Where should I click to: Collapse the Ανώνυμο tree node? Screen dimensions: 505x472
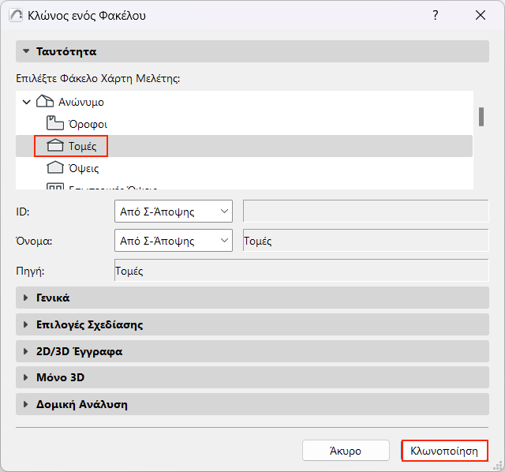click(27, 102)
